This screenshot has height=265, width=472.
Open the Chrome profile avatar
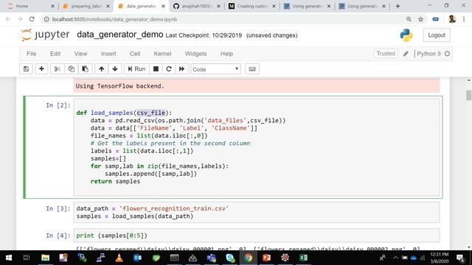pos(452,19)
